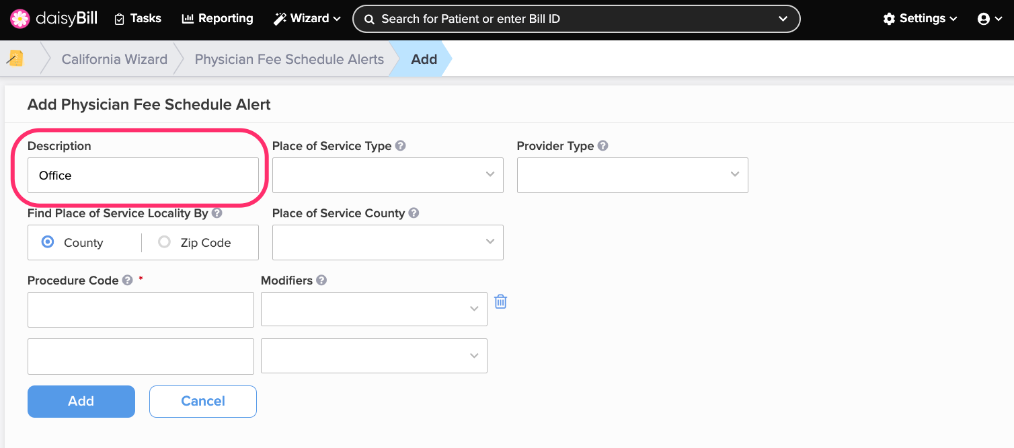Viewport: 1014px width, 448px height.
Task: Show help for Find Place of Service Locality By
Action: coord(217,213)
